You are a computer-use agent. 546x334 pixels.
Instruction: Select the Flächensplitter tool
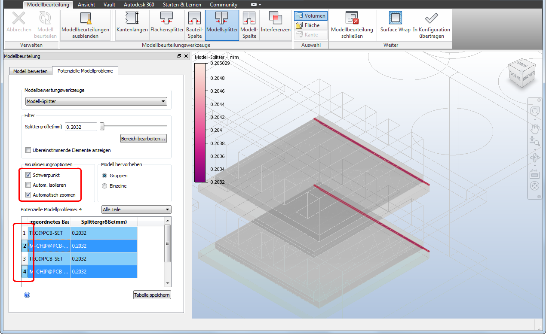pyautogui.click(x=167, y=25)
